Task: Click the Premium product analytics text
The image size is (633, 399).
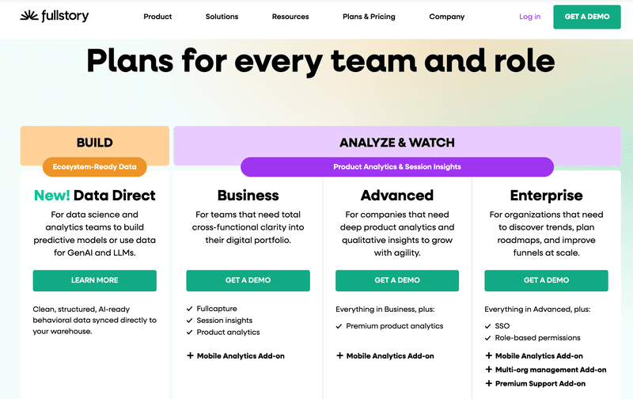Action: tap(394, 326)
